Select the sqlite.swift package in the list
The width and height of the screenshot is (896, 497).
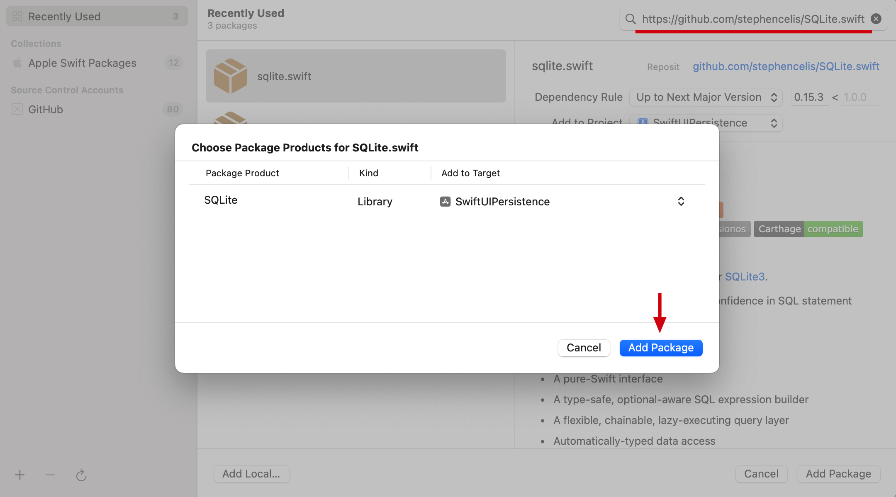tap(356, 76)
